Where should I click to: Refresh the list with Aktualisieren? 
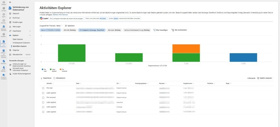pos(59,78)
